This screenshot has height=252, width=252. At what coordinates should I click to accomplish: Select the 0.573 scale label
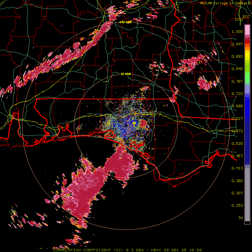pyautogui.click(x=237, y=131)
